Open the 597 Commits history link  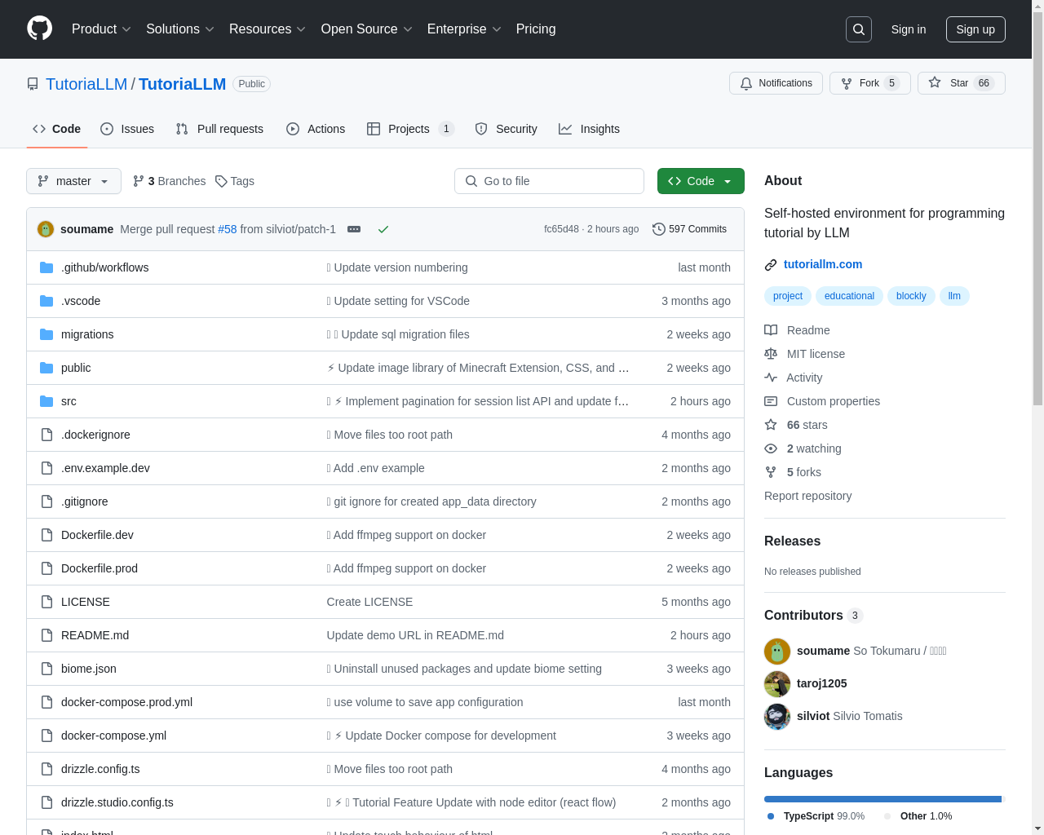pos(690,229)
